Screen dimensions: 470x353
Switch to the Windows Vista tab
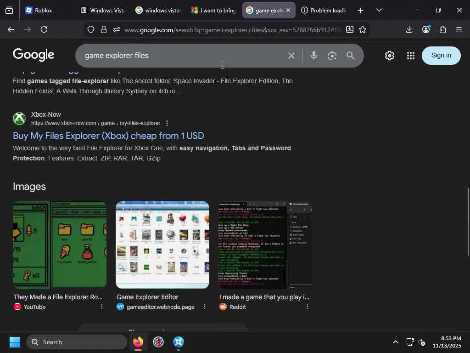pyautogui.click(x=103, y=11)
